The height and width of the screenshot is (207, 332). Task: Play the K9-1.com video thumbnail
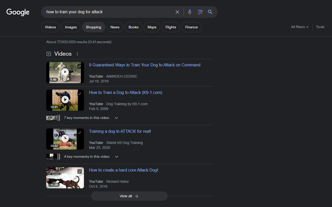click(x=65, y=100)
